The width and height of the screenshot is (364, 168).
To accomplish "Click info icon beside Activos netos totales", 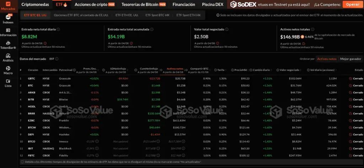I will (x=312, y=29).
